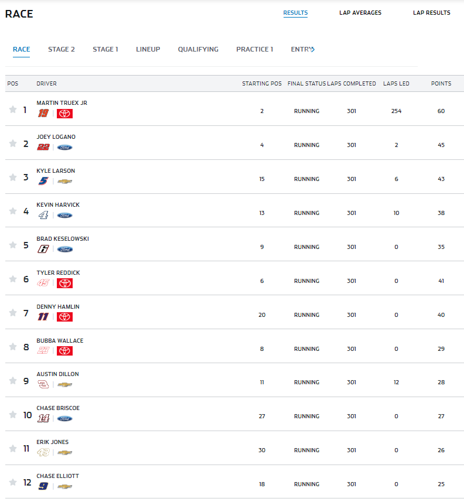Show more tabs with the chevron arrow

[x=313, y=49]
